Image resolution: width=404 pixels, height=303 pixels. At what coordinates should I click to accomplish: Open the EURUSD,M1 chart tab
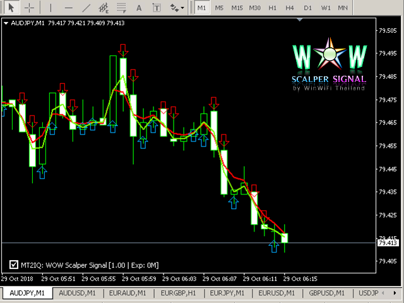pos(276,293)
